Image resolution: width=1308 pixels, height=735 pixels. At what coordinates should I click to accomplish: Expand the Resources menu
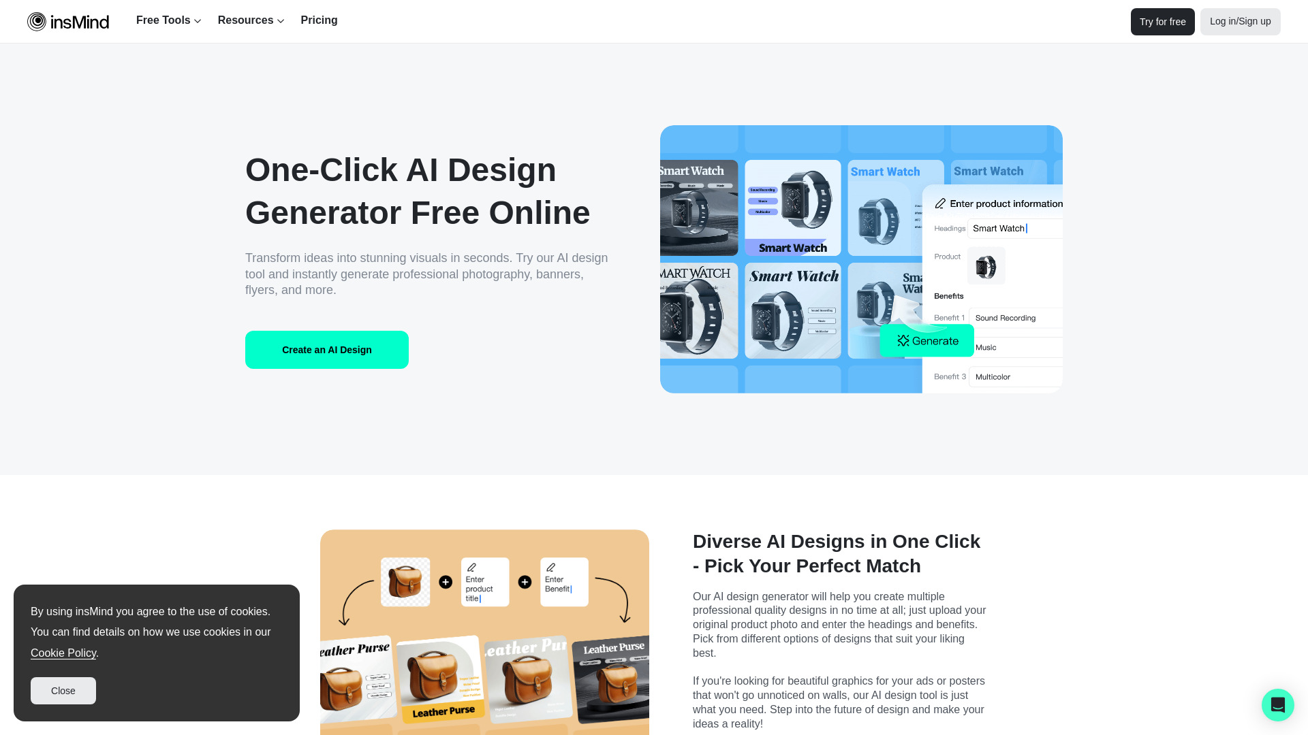click(251, 20)
